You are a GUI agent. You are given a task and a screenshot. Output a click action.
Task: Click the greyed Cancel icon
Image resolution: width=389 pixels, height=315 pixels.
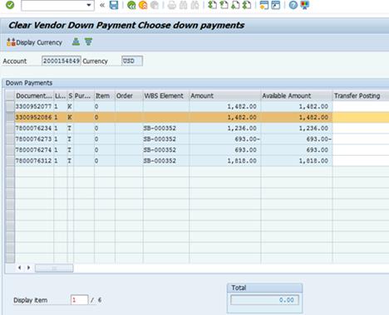[155, 5]
